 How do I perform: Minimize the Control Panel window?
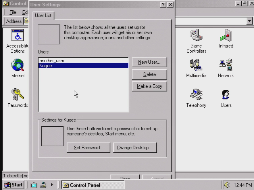click(238, 4)
